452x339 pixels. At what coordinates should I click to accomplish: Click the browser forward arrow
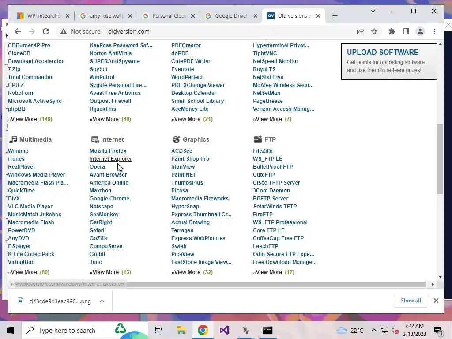(32, 31)
